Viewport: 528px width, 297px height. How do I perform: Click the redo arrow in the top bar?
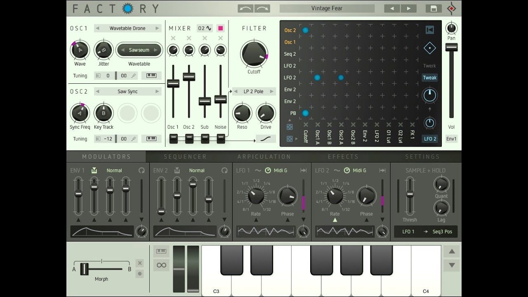tap(262, 8)
